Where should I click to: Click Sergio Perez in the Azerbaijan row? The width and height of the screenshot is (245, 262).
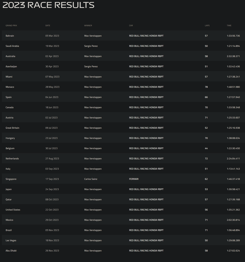point(91,66)
